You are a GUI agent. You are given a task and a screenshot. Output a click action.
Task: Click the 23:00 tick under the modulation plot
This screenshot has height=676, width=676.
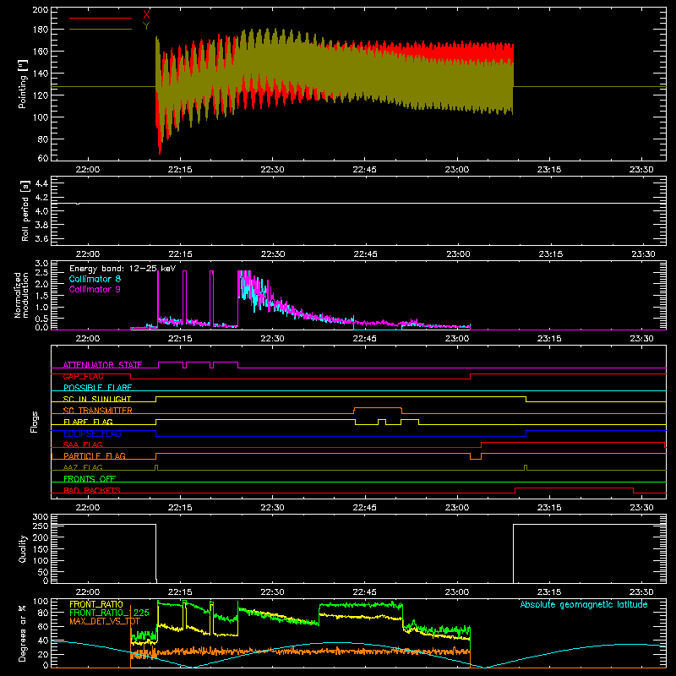(457, 339)
